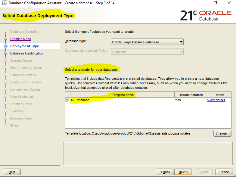Click the Template name column header
This screenshot has height=177, width=236.
(123, 95)
